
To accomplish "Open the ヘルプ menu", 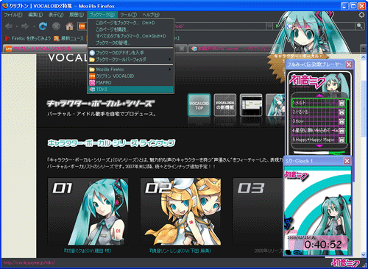I will pos(151,15).
